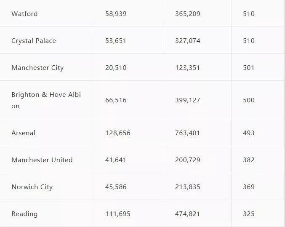
Task: Click the Brighton & Hove Albion cell
Action: tap(46, 100)
